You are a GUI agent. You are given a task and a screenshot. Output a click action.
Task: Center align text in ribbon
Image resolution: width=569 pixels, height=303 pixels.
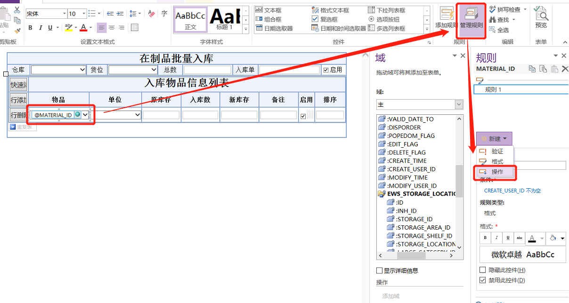[x=112, y=28]
